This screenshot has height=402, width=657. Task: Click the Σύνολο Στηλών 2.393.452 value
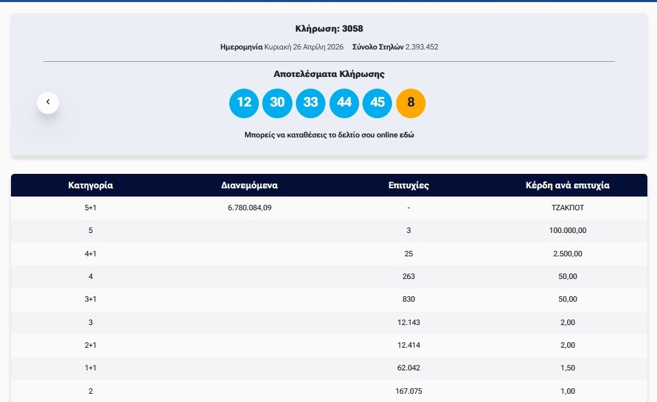(x=422, y=47)
